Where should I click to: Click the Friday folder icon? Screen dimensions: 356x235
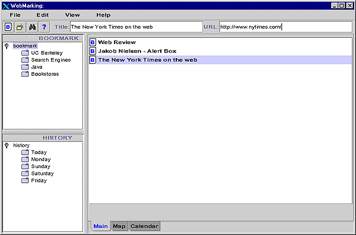(25, 181)
